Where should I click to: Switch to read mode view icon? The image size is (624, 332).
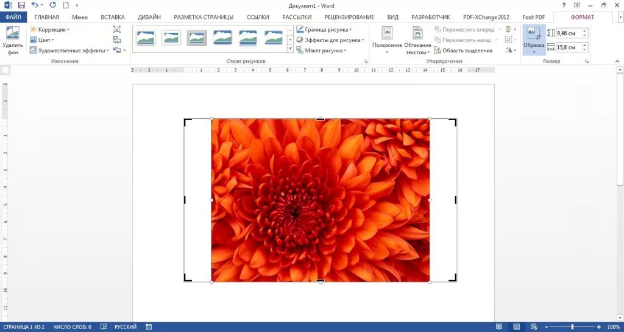pos(499,327)
